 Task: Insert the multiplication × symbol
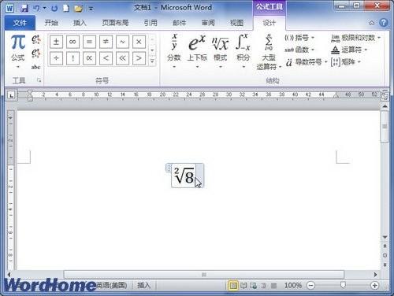[139, 42]
